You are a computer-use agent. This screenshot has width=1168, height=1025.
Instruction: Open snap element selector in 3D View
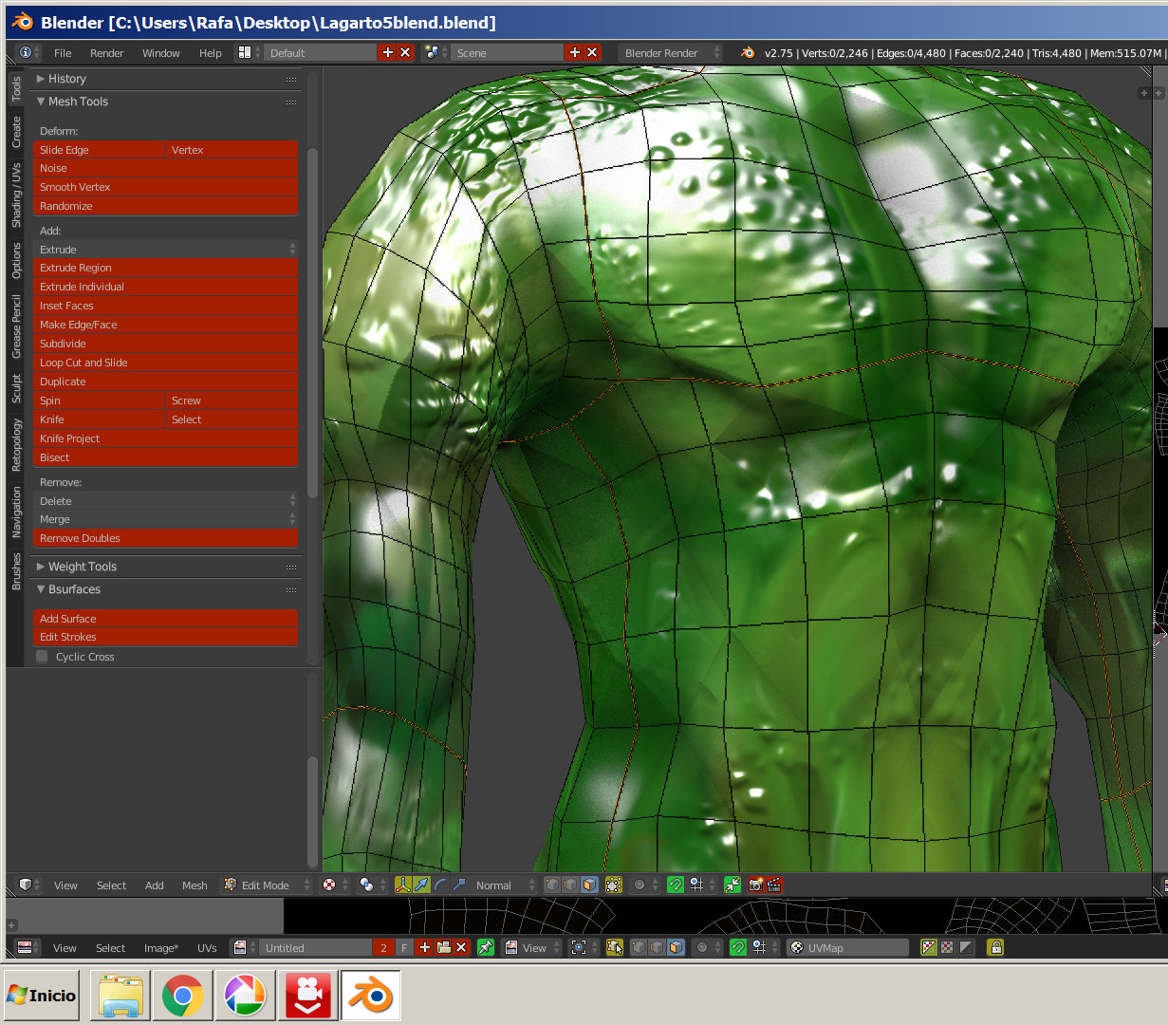[701, 885]
